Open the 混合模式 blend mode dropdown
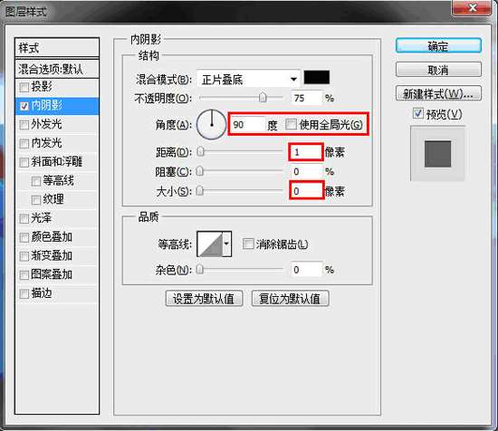This screenshot has height=431, width=498. click(248, 79)
